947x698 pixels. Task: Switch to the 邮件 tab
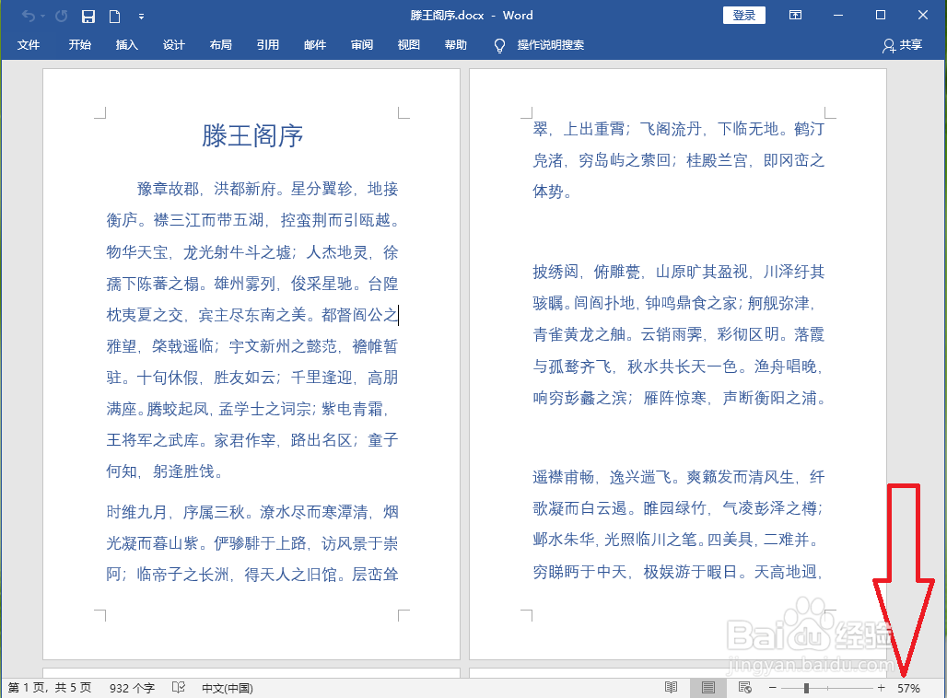(315, 45)
